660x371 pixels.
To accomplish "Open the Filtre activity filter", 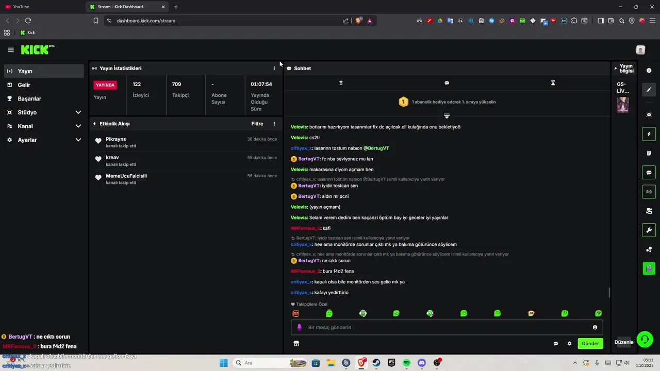I will (257, 124).
